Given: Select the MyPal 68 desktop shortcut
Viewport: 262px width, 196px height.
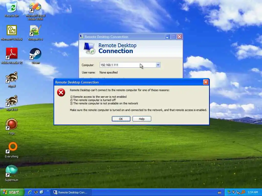Looking at the screenshot, I should click(12, 103).
